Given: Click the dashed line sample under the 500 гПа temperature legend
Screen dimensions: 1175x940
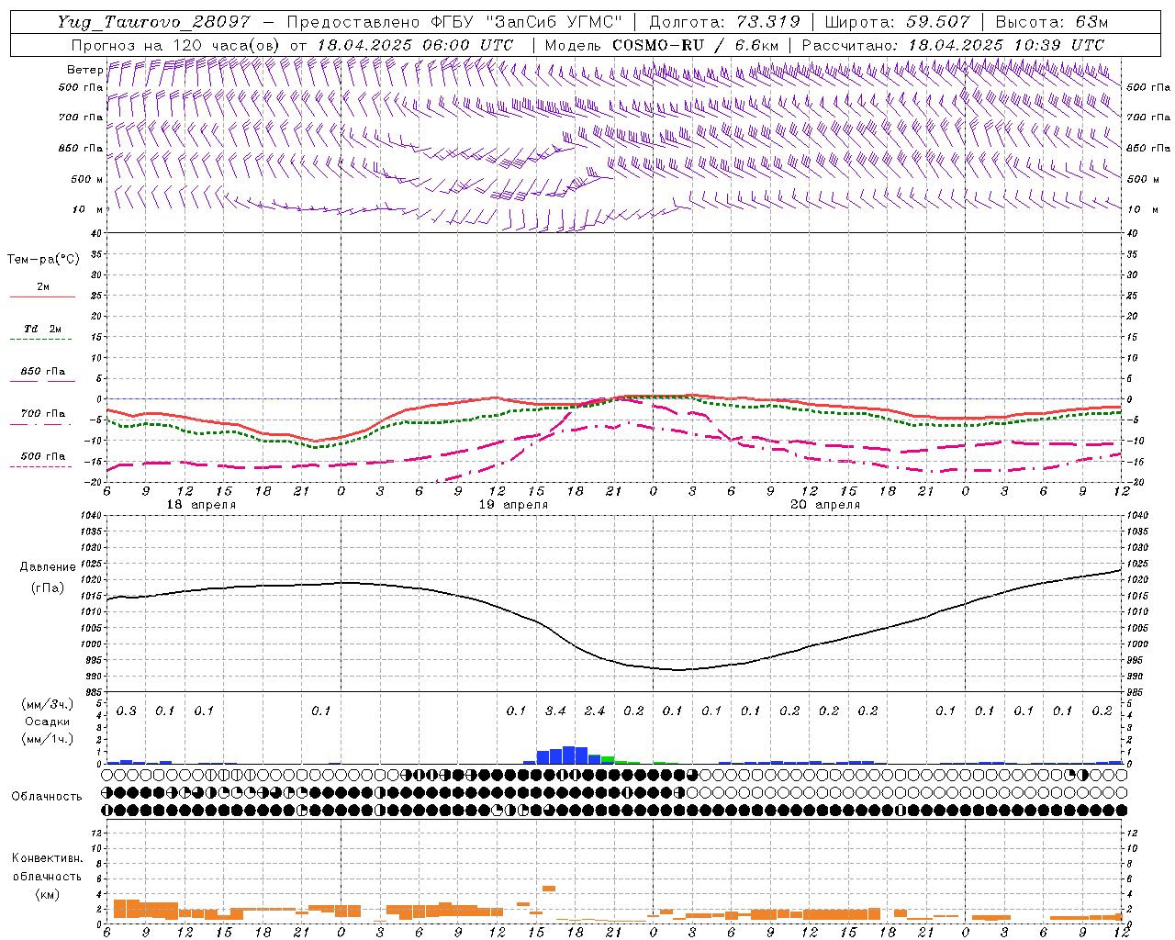Looking at the screenshot, I should [x=40, y=467].
